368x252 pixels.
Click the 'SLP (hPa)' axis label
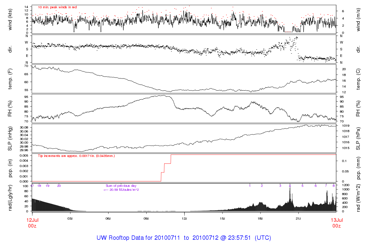pos(358,139)
